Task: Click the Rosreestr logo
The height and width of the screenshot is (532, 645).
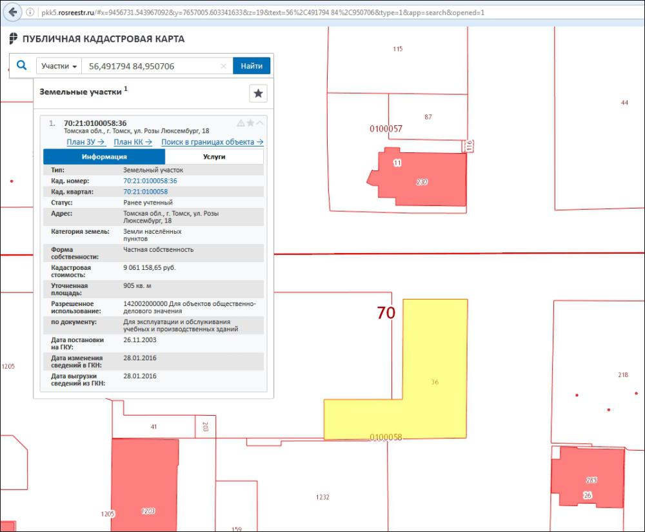Action: coord(14,39)
